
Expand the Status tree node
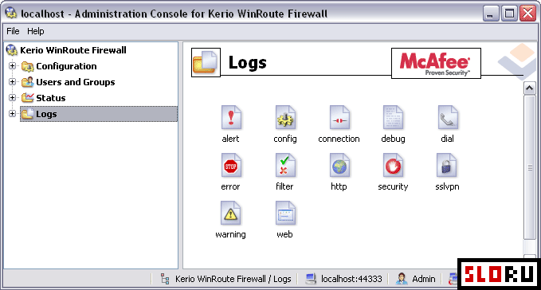click(12, 97)
